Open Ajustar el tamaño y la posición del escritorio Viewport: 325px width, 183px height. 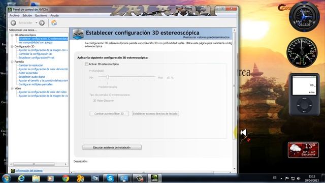coord(43,80)
